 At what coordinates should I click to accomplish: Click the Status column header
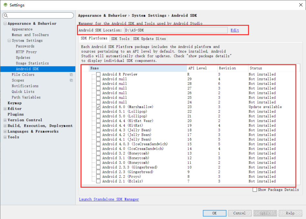click(x=272, y=68)
